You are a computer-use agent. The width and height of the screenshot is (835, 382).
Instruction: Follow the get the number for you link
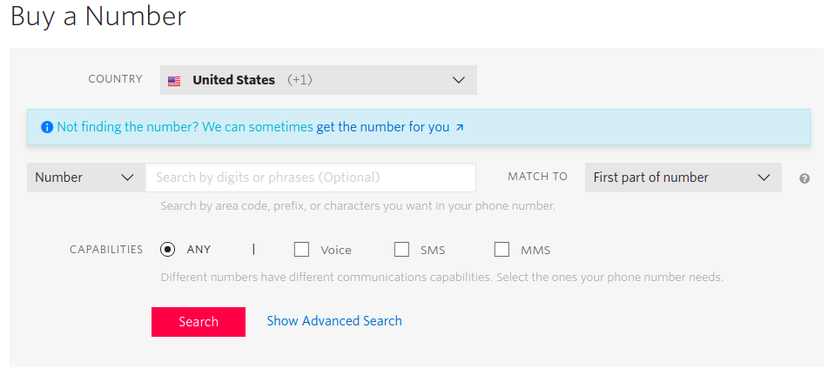[383, 127]
